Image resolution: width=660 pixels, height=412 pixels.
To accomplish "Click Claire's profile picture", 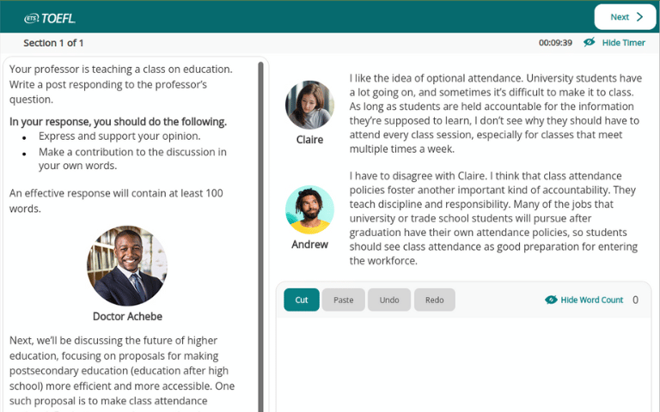I will coord(309,105).
